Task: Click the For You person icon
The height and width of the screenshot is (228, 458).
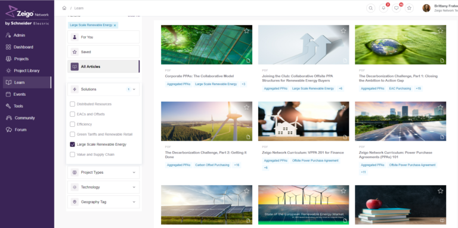Action: pos(75,37)
